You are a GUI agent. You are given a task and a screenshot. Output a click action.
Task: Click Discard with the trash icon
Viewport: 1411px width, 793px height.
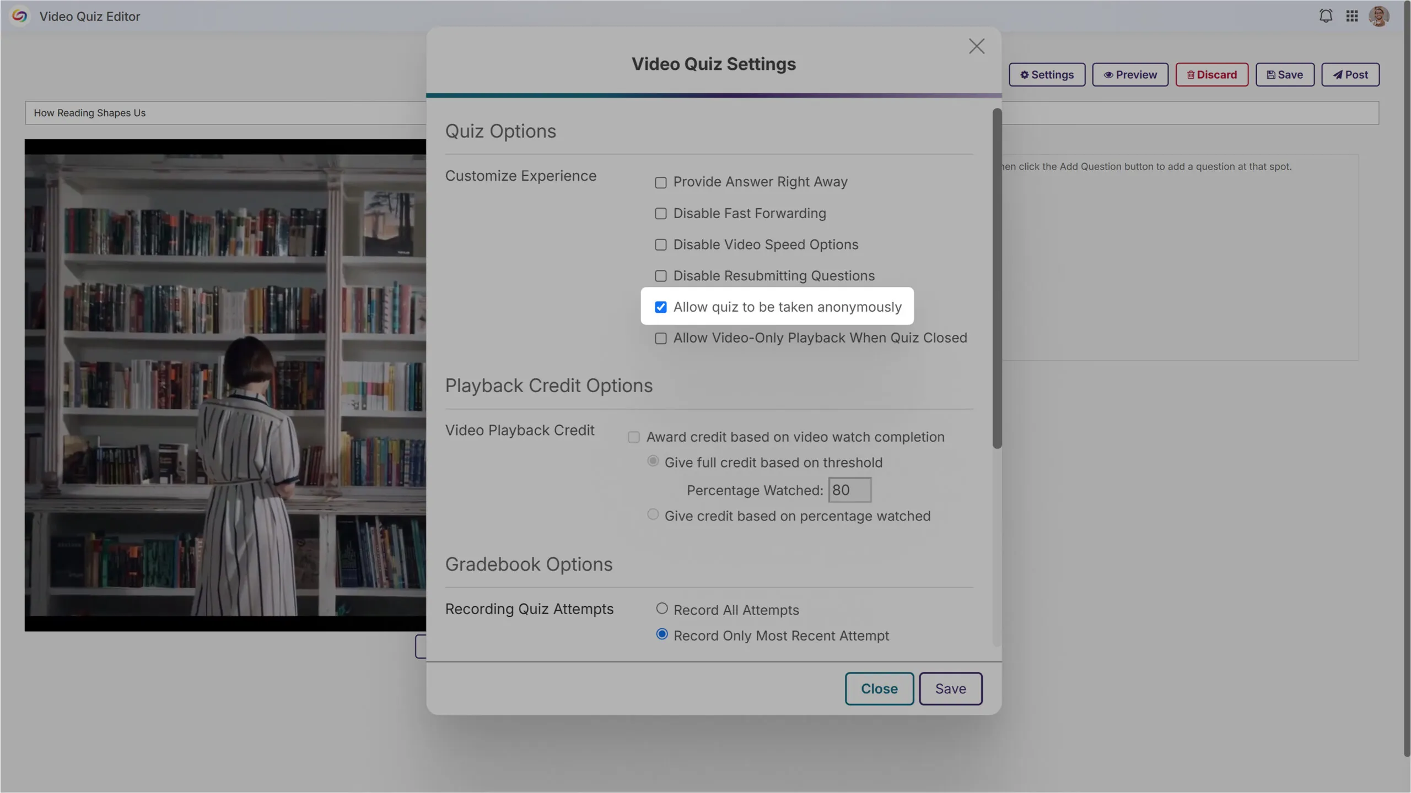1211,74
